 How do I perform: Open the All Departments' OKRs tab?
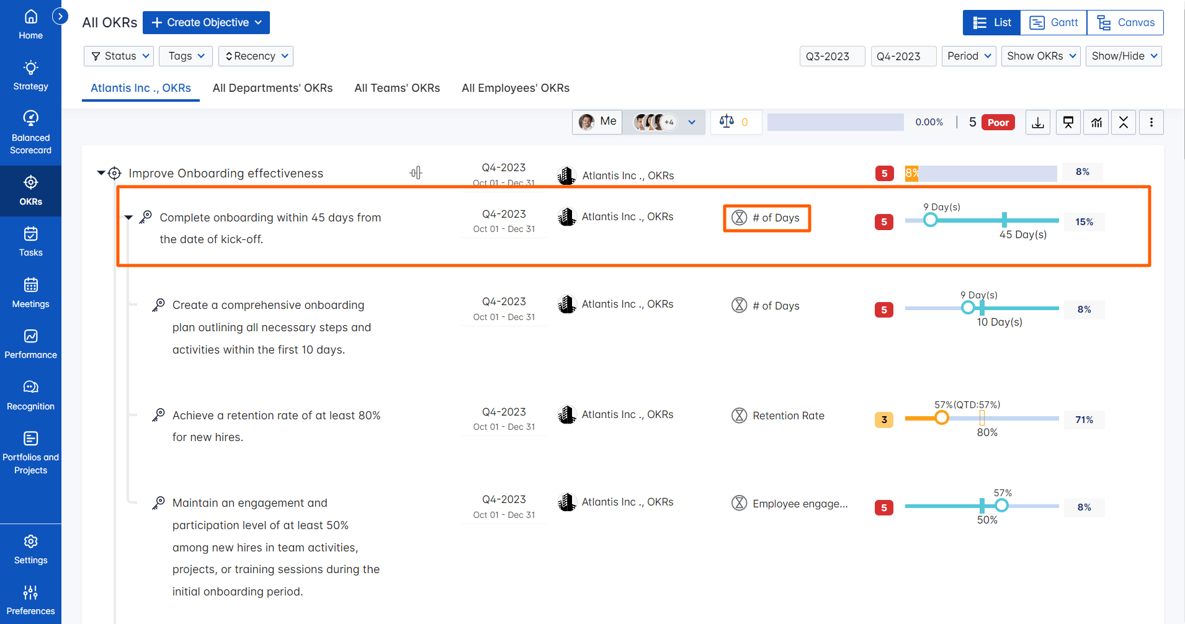pos(272,88)
